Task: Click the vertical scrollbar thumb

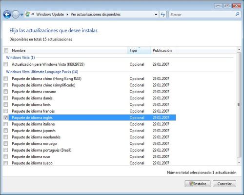Action: pyautogui.click(x=239, y=105)
